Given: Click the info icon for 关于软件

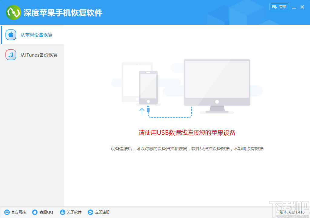Looking at the screenshot, I should click(62, 212).
